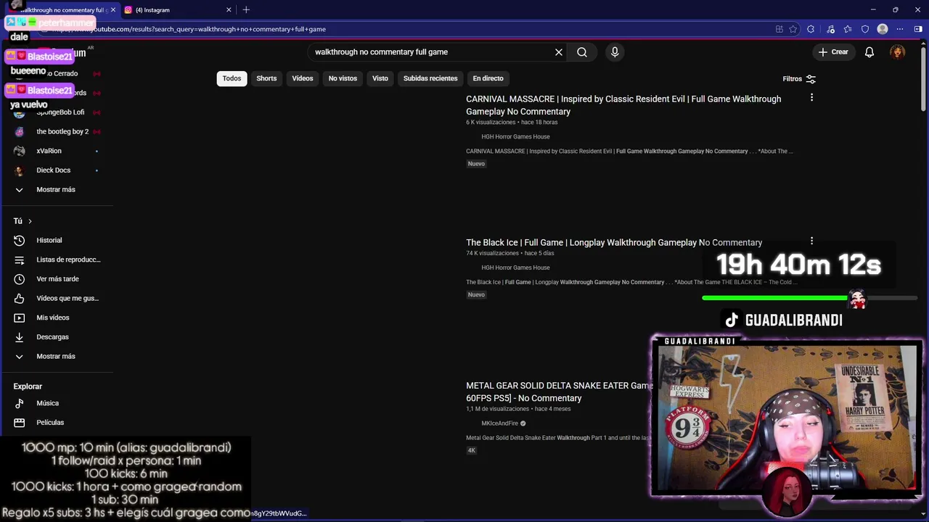Open options for The Black Ice video

pyautogui.click(x=811, y=241)
